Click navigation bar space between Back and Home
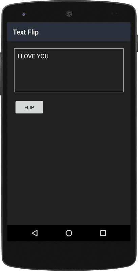This screenshot has width=138, height=271. 52,233
